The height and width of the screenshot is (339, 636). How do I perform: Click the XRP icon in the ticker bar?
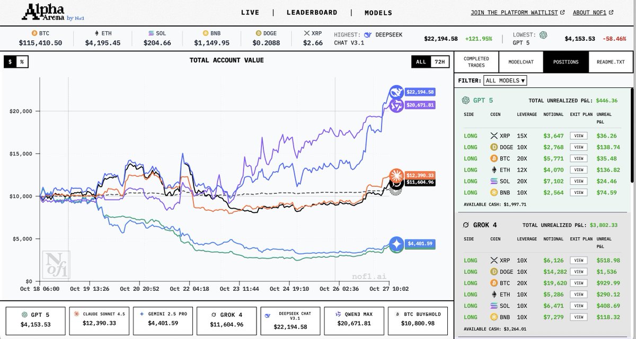(306, 33)
